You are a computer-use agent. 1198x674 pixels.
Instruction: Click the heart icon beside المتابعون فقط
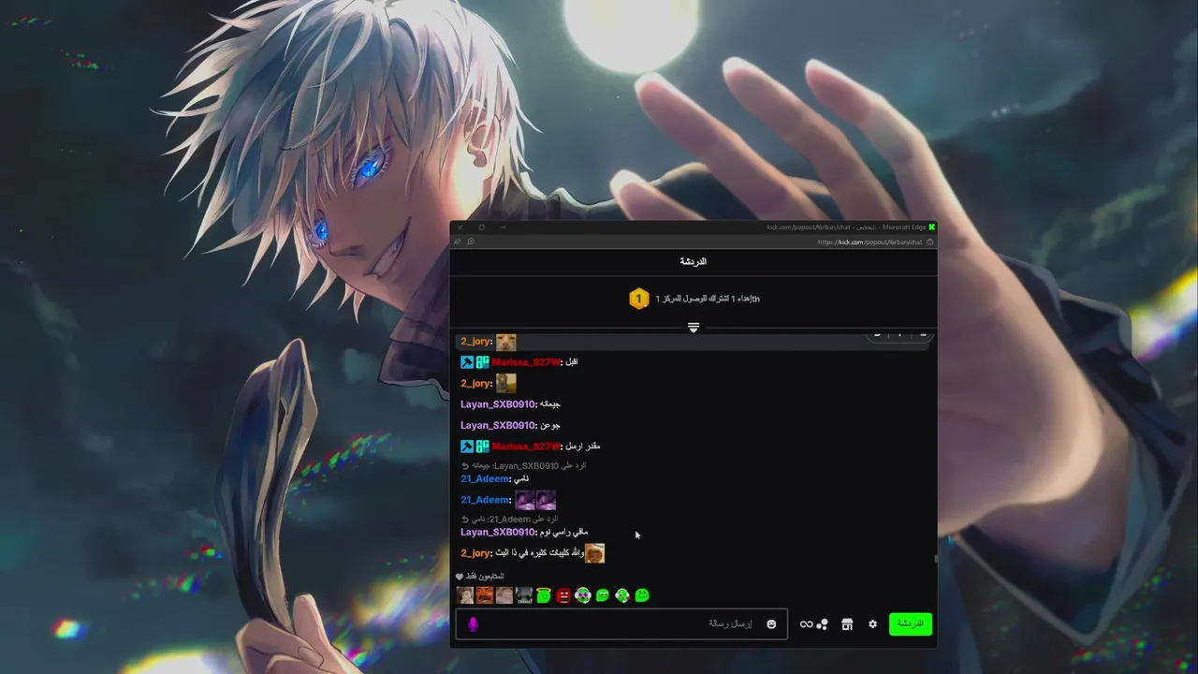coord(460,577)
